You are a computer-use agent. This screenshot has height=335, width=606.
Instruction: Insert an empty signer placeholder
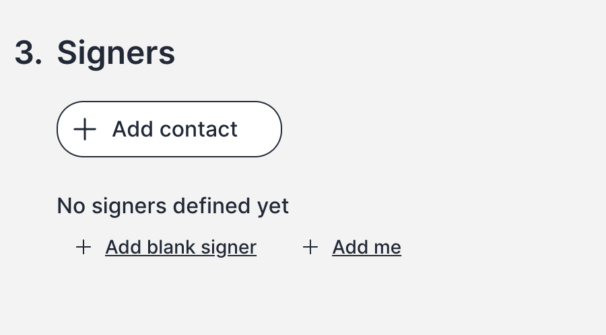(x=180, y=248)
